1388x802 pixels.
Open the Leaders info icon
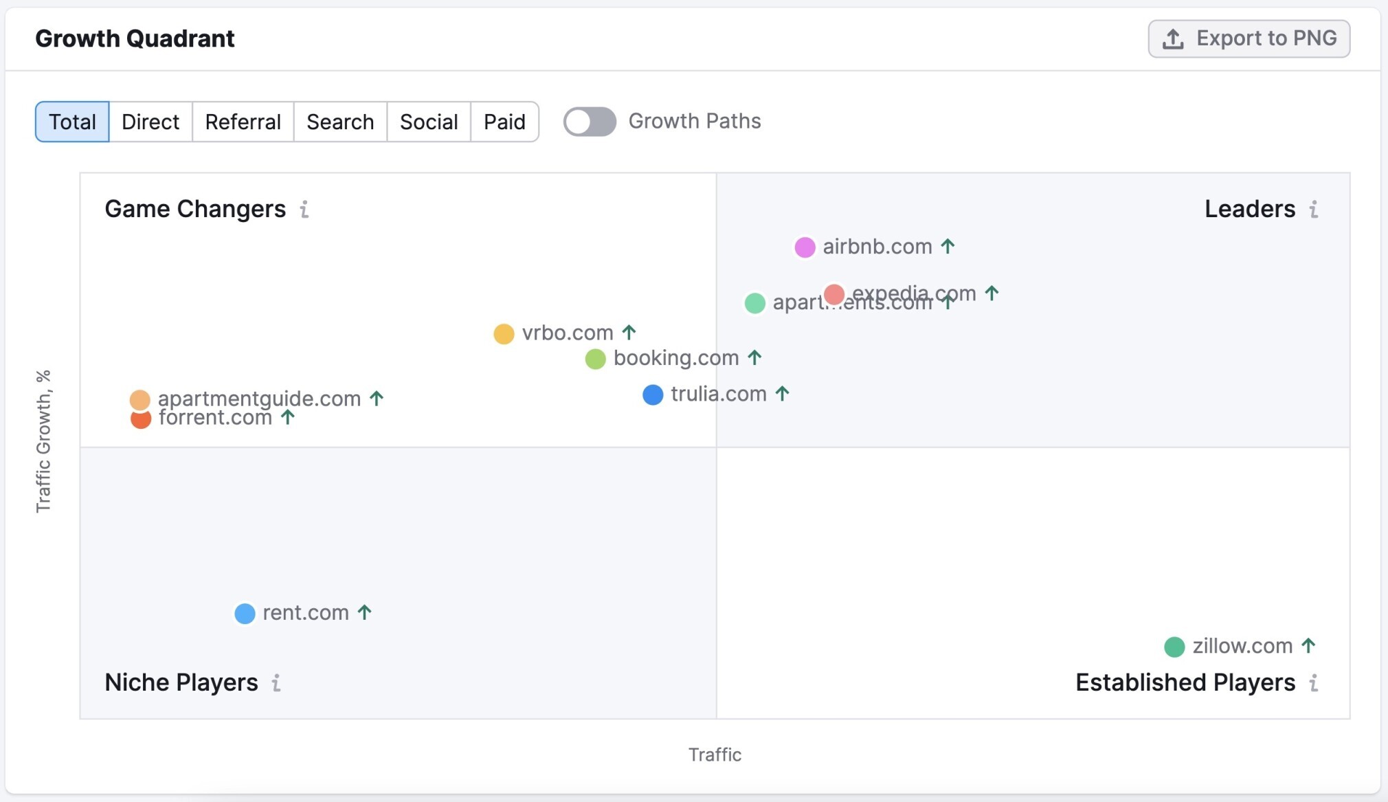point(1314,209)
